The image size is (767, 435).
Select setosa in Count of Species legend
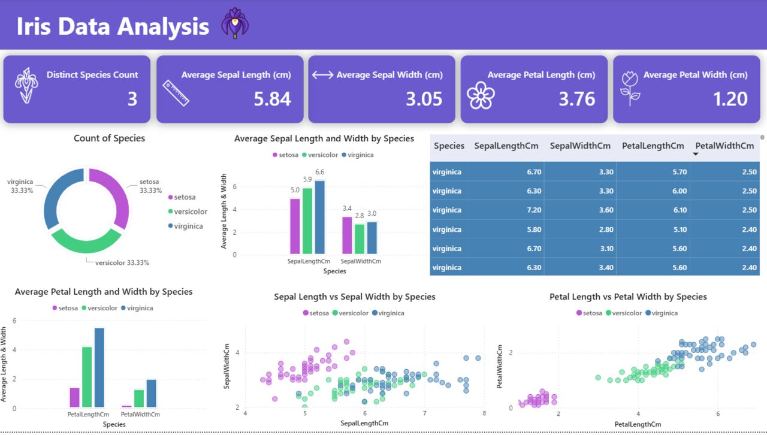[x=182, y=197]
